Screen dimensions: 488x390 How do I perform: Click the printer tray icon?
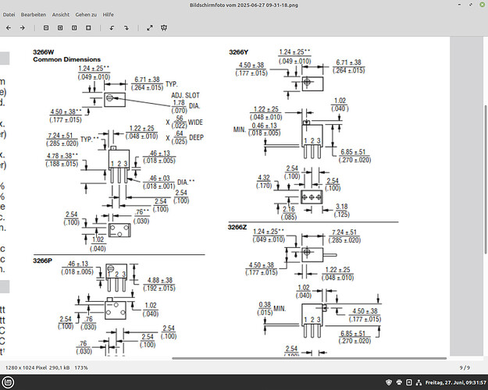click(399, 382)
